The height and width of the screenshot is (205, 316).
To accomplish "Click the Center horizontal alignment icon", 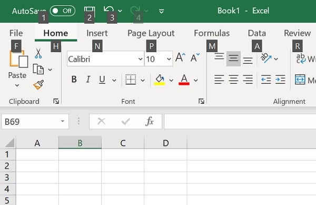I will point(233,80).
